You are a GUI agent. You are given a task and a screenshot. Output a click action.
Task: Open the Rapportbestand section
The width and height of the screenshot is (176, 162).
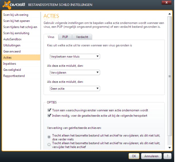pos(21,76)
